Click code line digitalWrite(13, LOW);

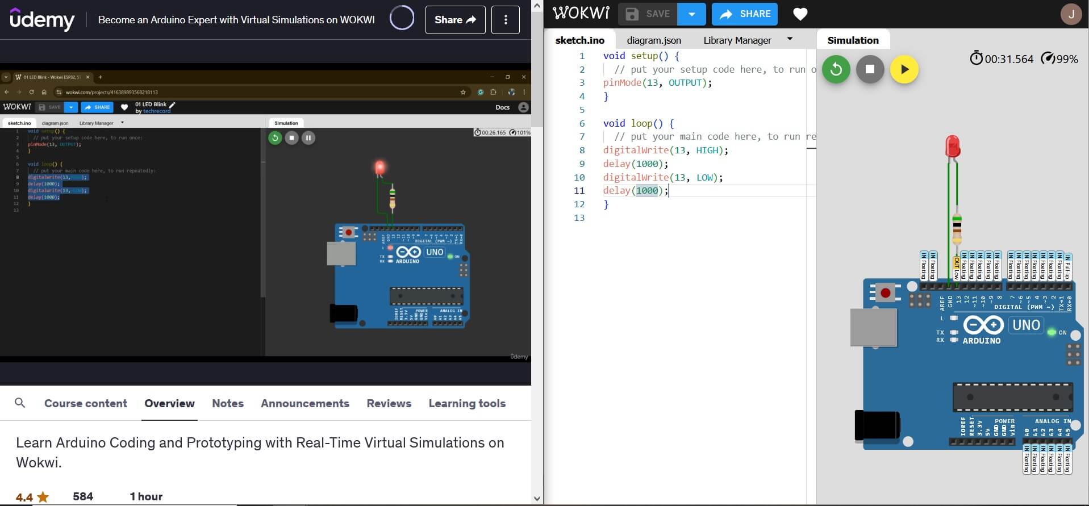point(663,177)
